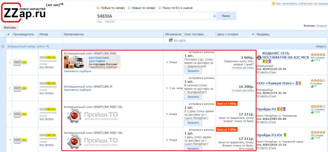Sort by the Номер column header

tap(50, 34)
